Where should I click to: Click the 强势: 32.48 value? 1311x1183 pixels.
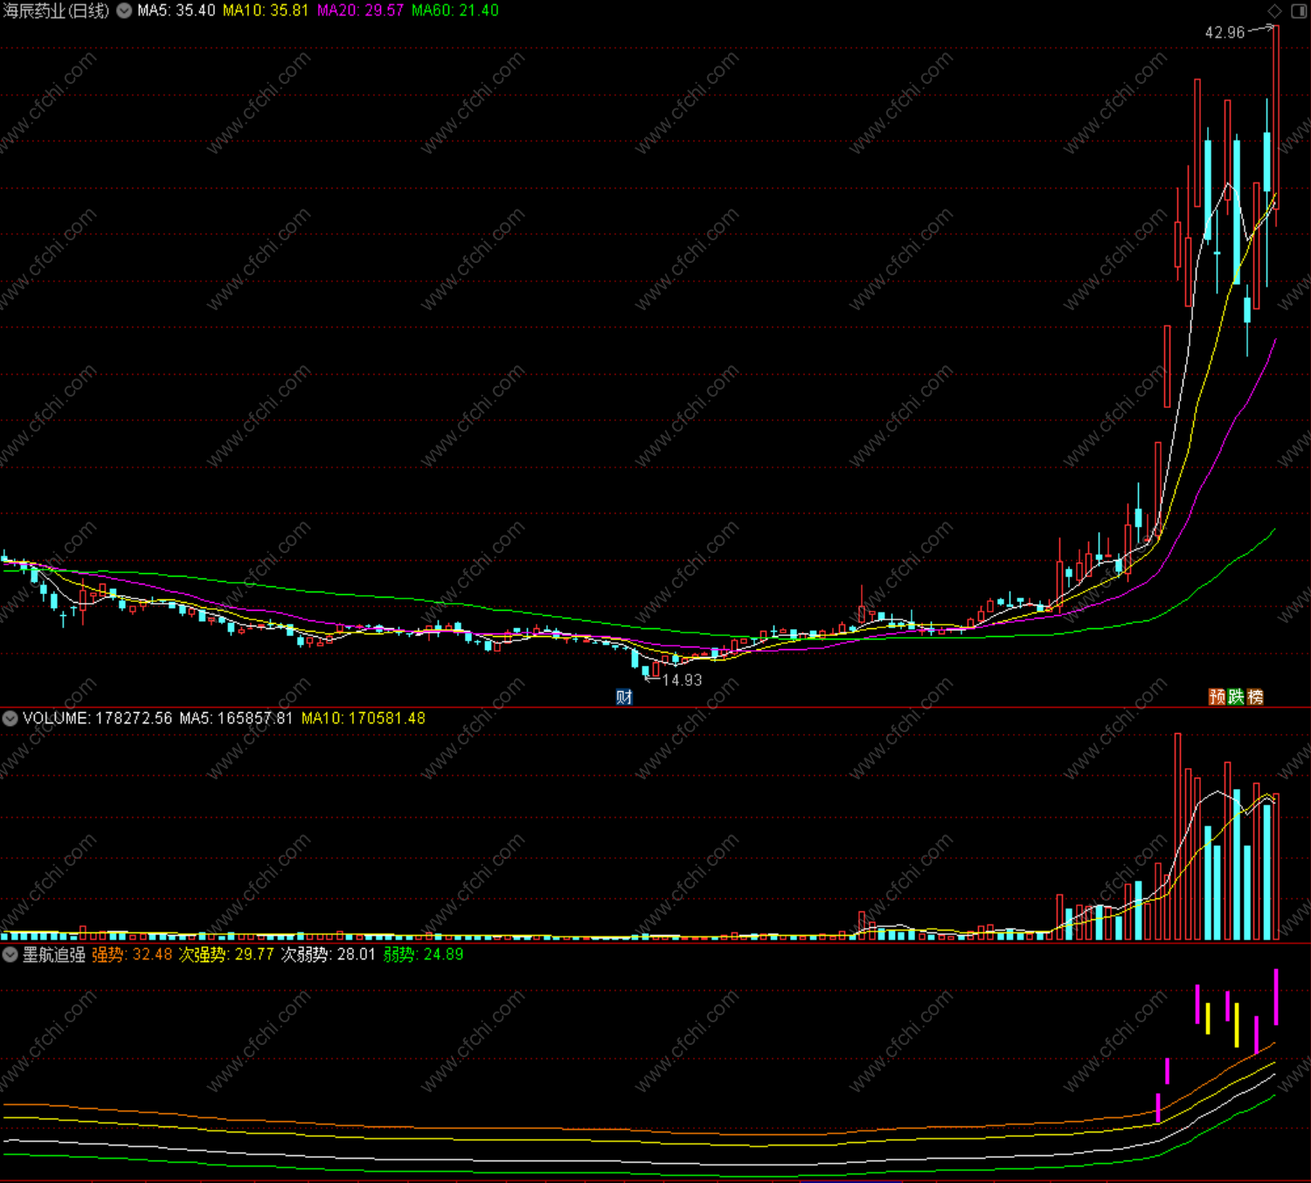click(132, 954)
